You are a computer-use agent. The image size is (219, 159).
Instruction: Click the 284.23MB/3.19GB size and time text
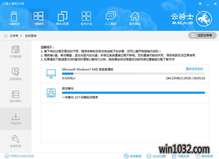tap(185, 78)
